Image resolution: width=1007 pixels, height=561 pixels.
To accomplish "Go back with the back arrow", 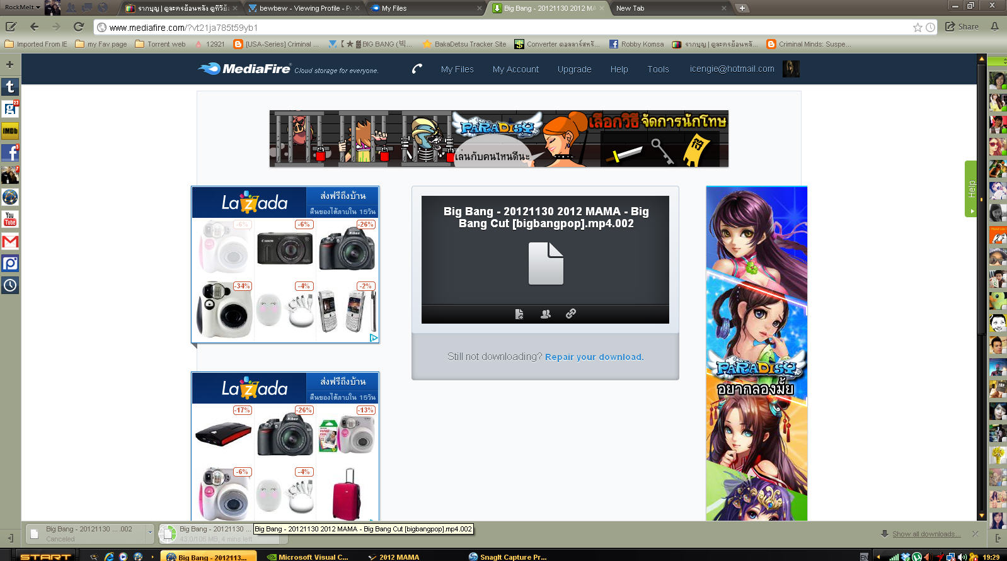I will [34, 27].
